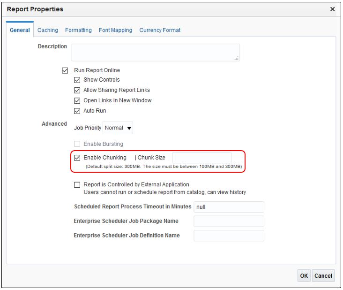The width and height of the screenshot is (343, 290).
Task: Select the Font Mapping tab
Action: pyautogui.click(x=115, y=30)
